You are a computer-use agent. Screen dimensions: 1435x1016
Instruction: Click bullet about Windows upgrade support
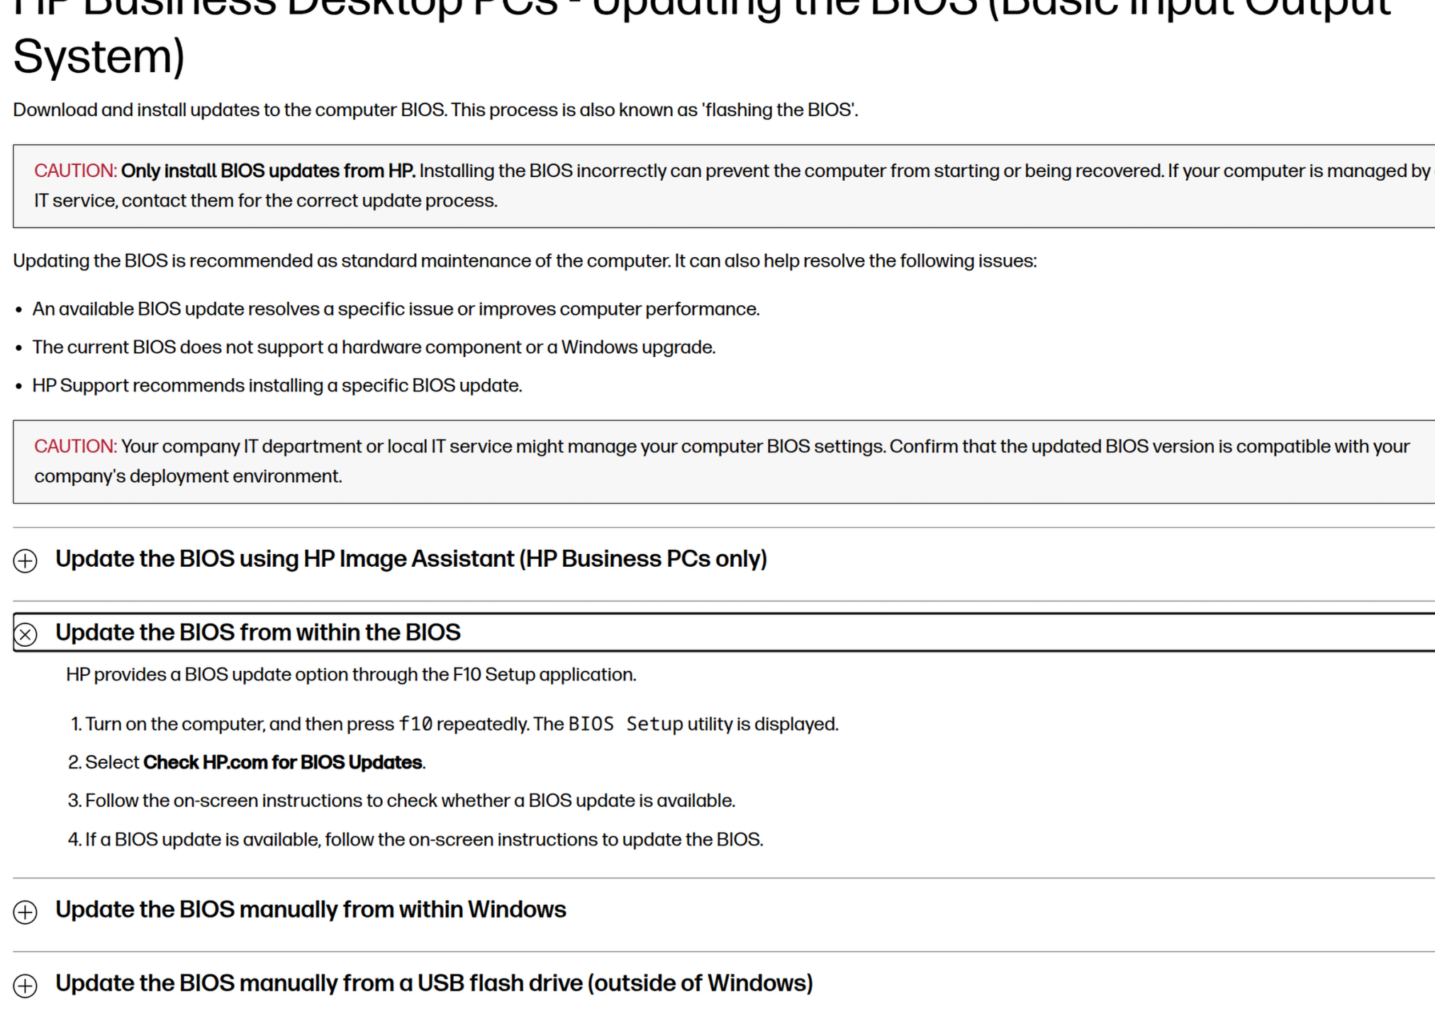[374, 347]
